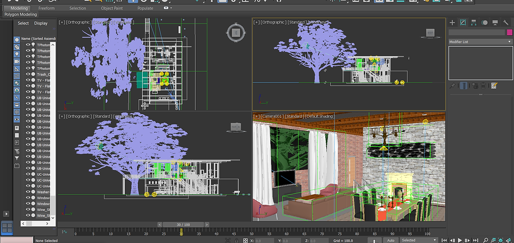
Task: Open Configure Modifier Sets icon
Action: point(494,86)
